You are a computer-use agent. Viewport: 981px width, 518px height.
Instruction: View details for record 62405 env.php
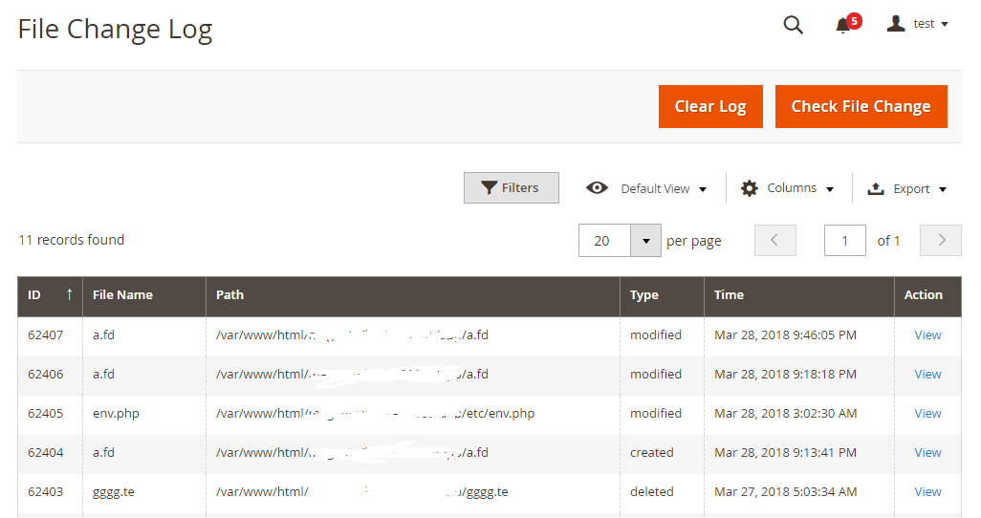pyautogui.click(x=927, y=414)
